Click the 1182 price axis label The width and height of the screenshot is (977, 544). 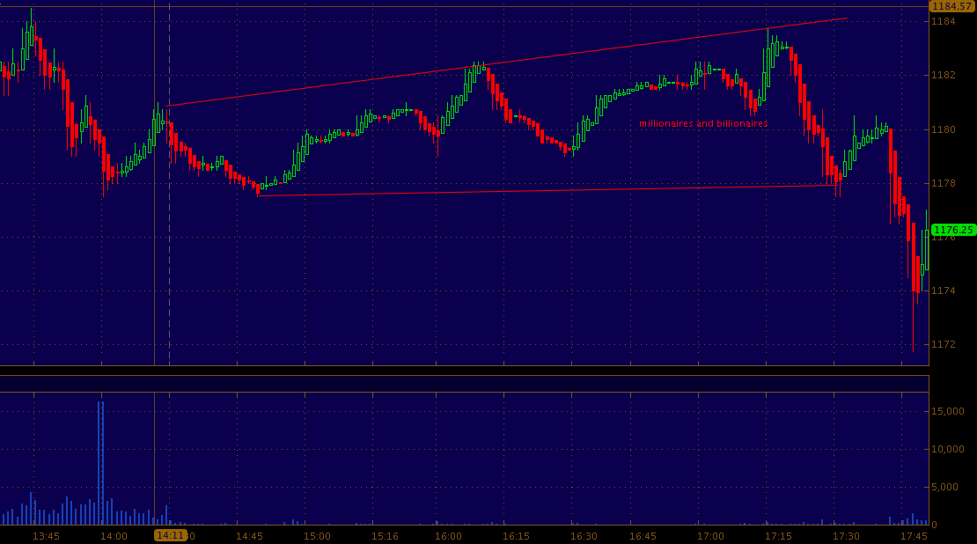point(943,76)
